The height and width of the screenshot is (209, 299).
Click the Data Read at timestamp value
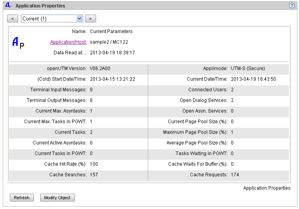pos(112,52)
